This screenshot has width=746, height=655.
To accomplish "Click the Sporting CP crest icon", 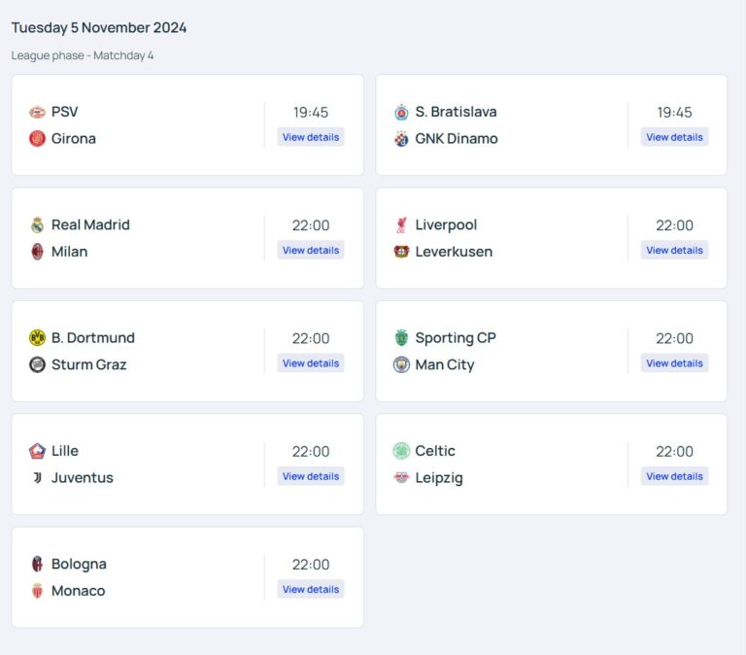I will (x=401, y=338).
